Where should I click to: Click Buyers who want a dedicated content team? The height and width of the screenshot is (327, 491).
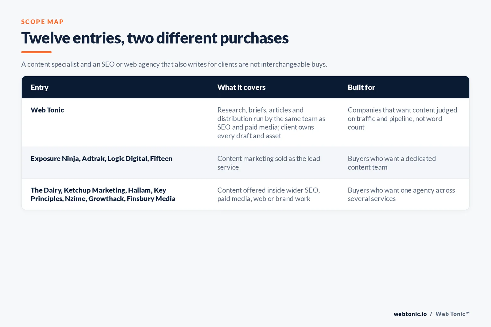point(392,163)
